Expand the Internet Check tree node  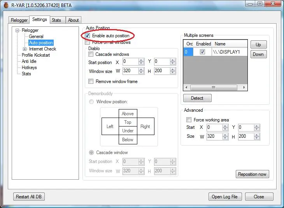tap(25, 49)
